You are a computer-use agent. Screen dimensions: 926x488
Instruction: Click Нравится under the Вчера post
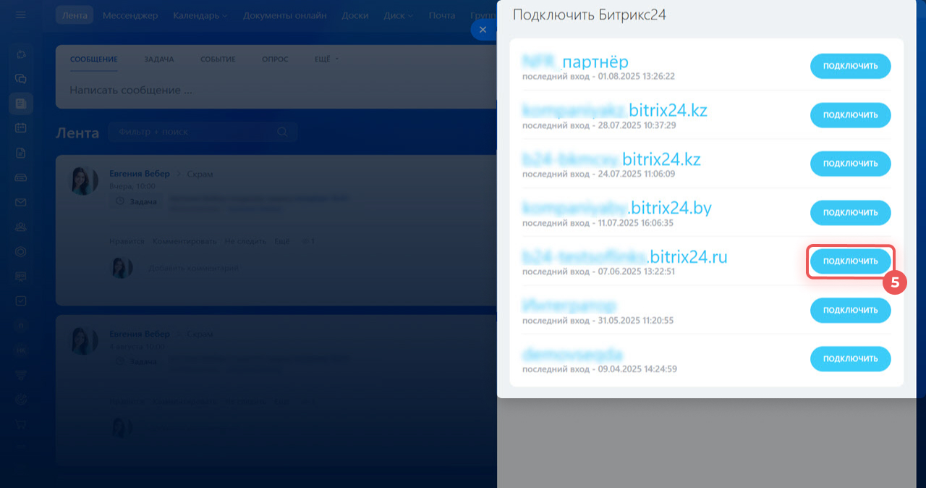(127, 241)
